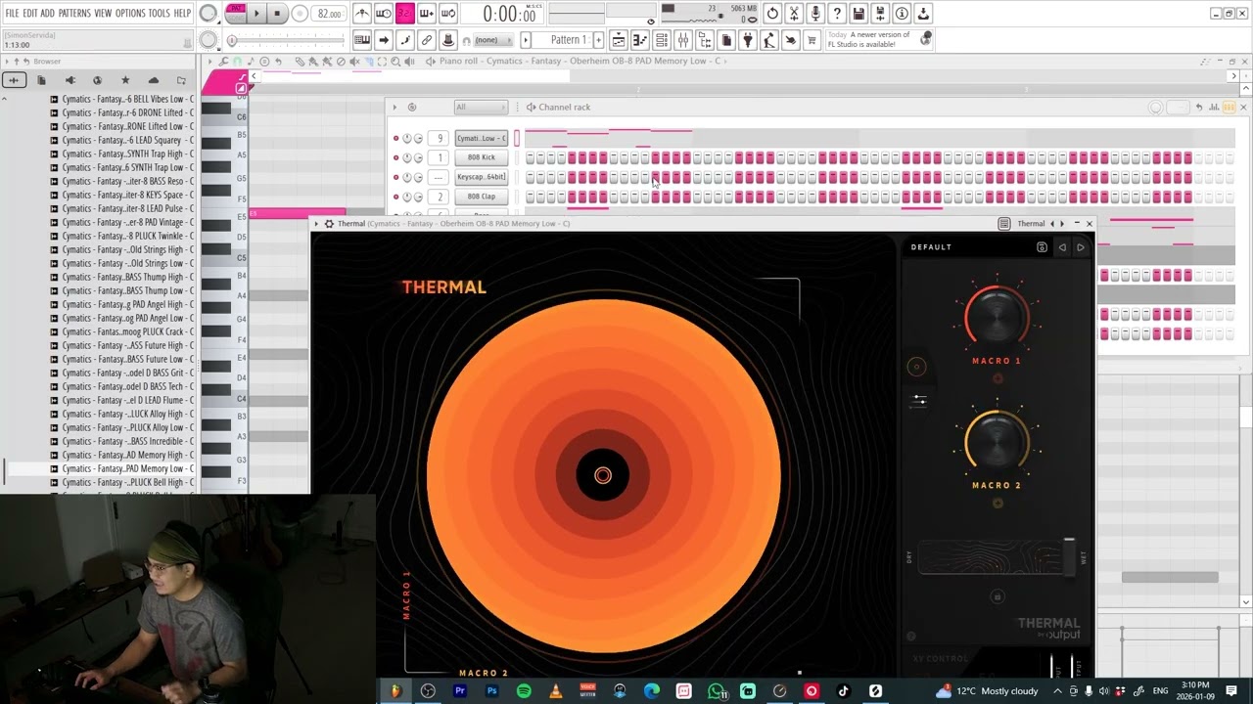
Task: Click the MACRO 1 knob in Thermal
Action: [997, 317]
